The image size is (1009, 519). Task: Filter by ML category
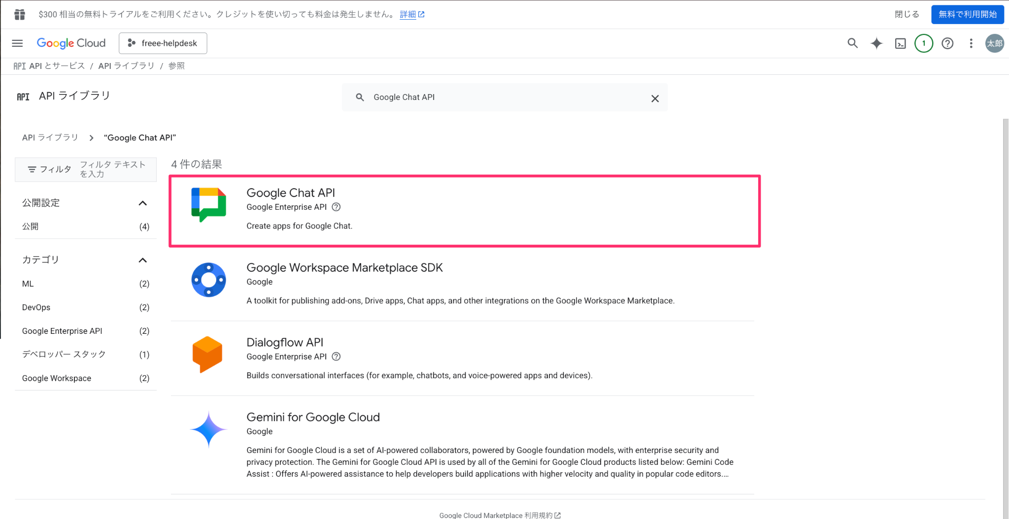tap(86, 284)
